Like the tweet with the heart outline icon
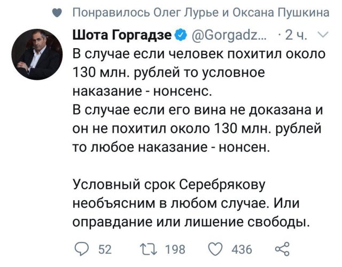The height and width of the screenshot is (267, 342). tap(215, 248)
